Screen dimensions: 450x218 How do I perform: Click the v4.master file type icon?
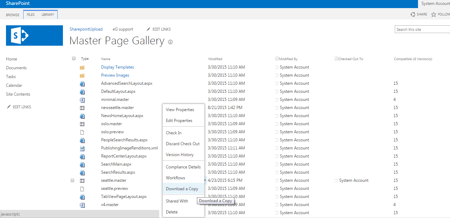coord(82,205)
